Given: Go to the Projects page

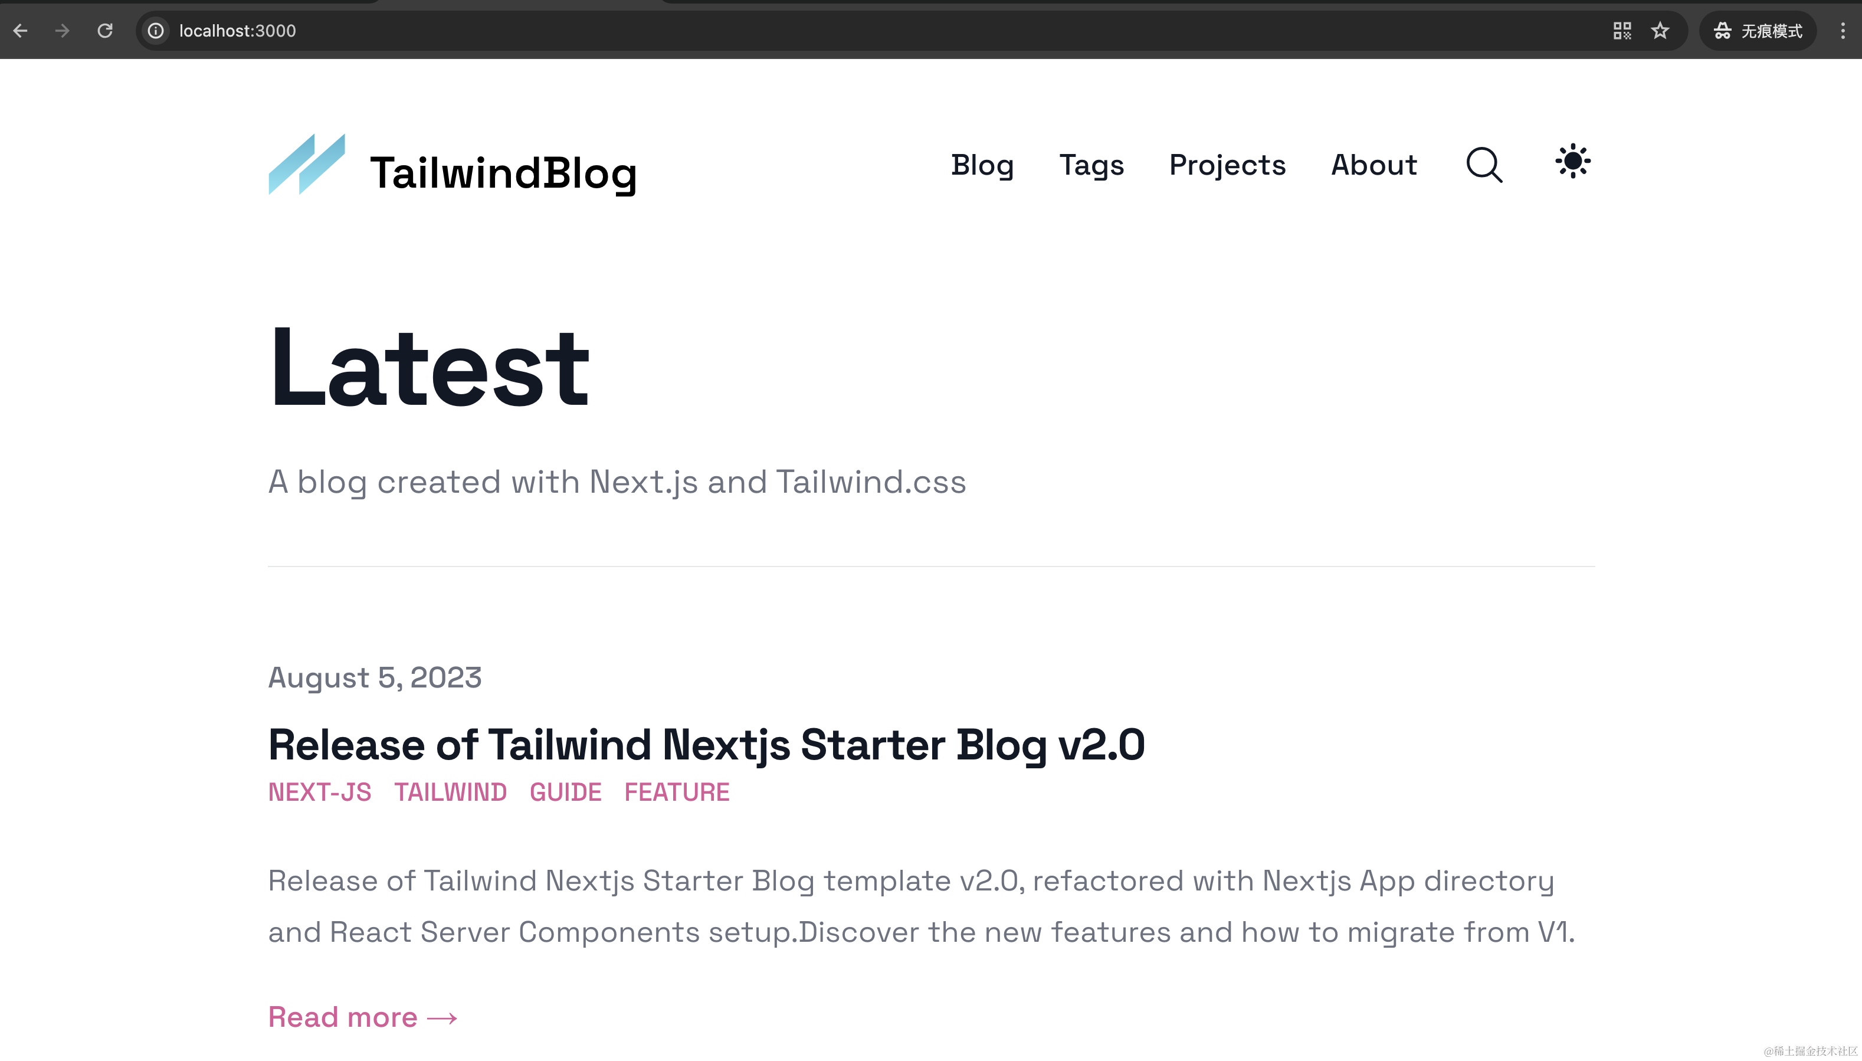Looking at the screenshot, I should pyautogui.click(x=1228, y=165).
